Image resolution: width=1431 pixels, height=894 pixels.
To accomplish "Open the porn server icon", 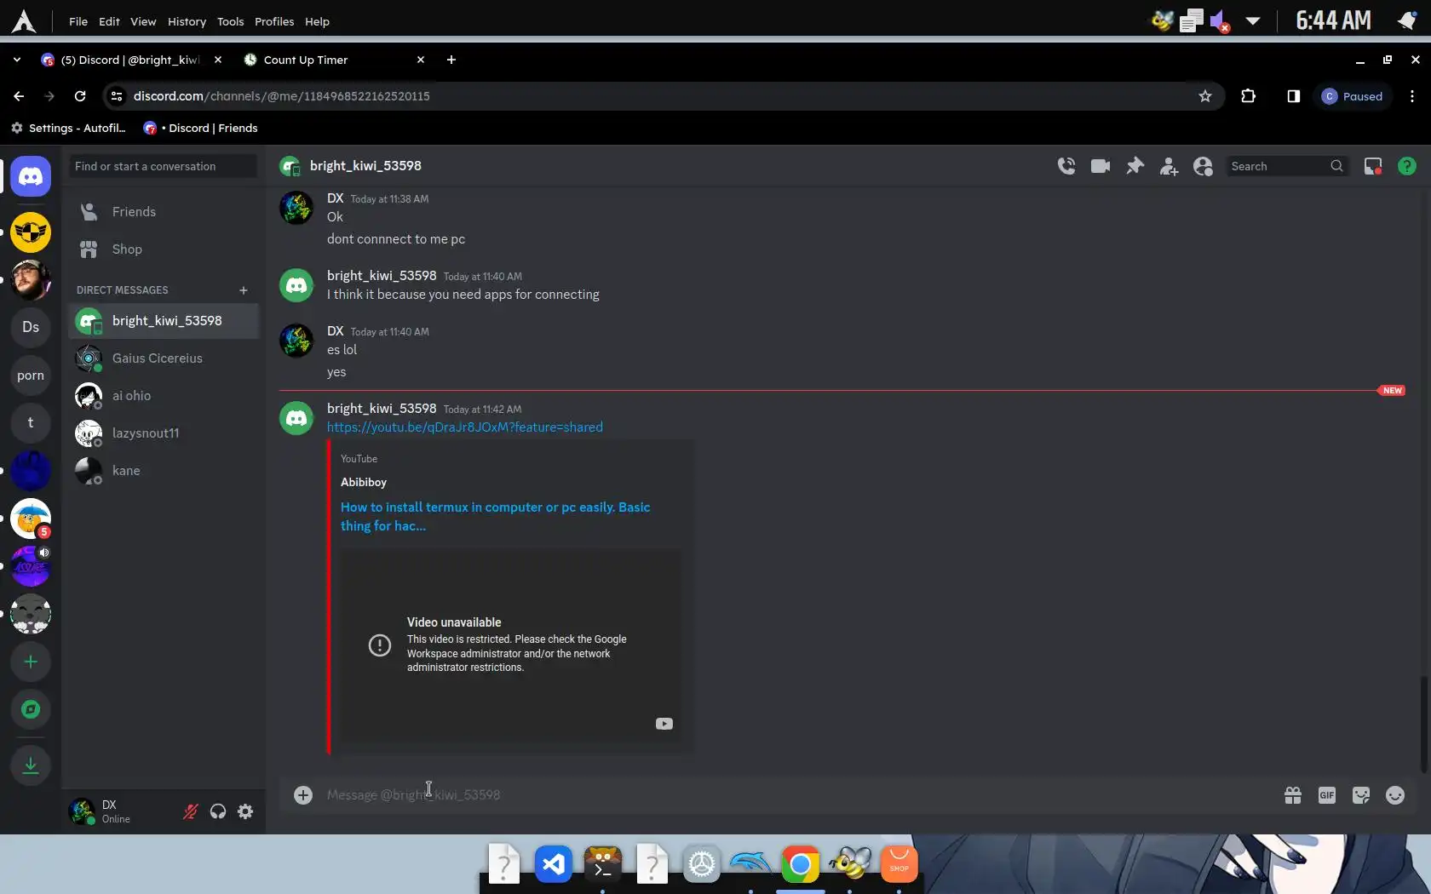I will click(x=31, y=375).
